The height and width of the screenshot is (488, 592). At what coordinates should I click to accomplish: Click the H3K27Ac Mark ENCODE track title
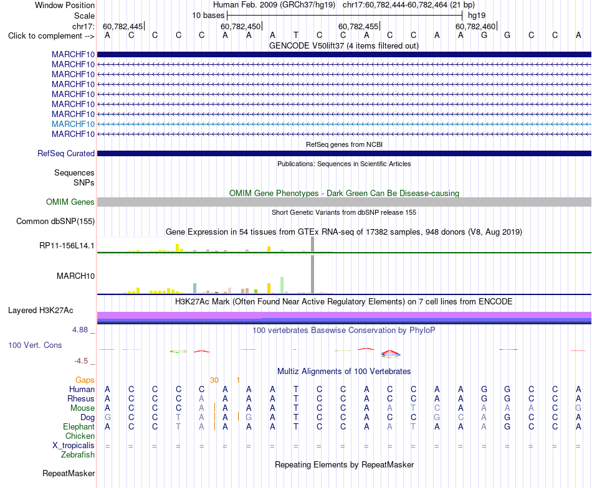click(x=344, y=302)
